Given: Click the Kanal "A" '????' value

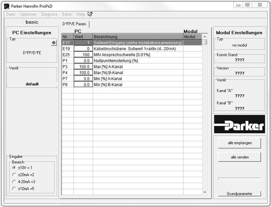Looking at the screenshot, I should (239, 96).
